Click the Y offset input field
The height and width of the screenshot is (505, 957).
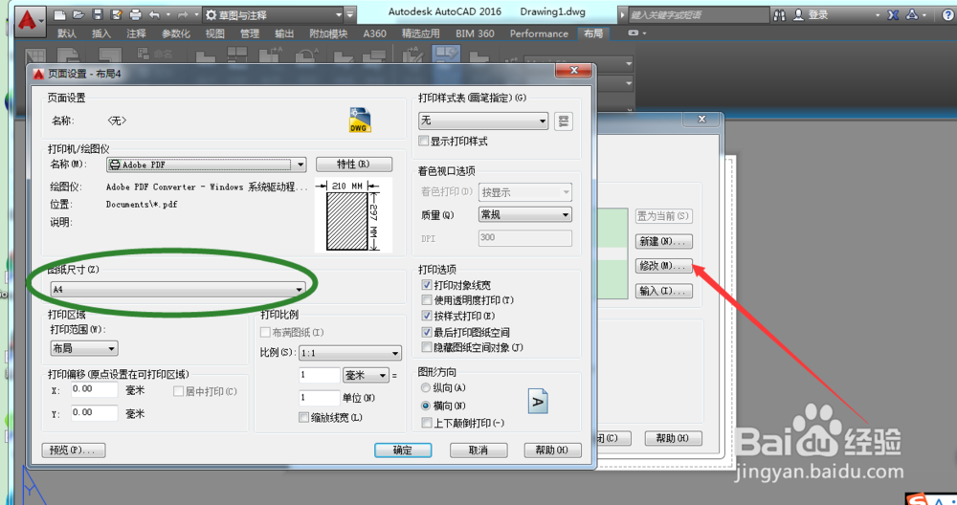94,413
